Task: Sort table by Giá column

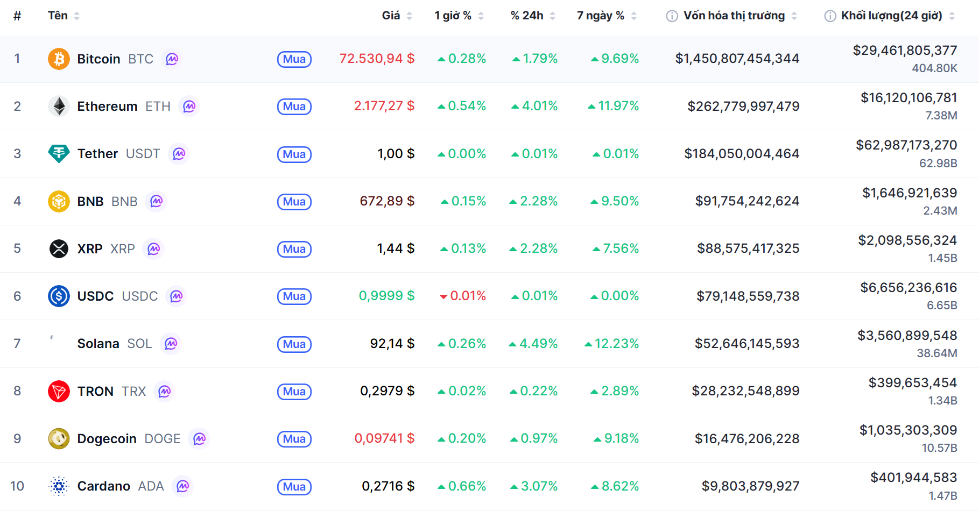Action: (x=391, y=16)
